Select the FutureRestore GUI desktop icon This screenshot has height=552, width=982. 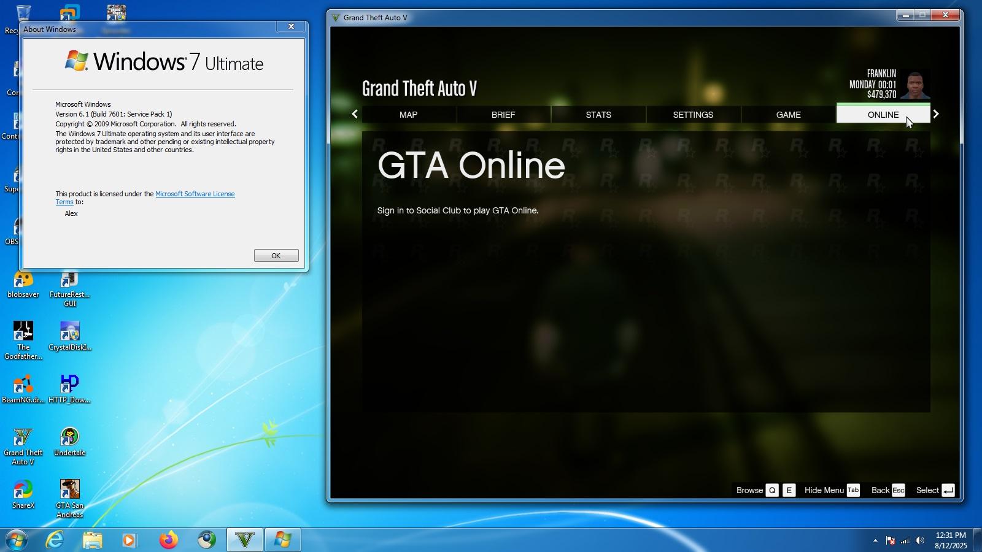click(69, 289)
